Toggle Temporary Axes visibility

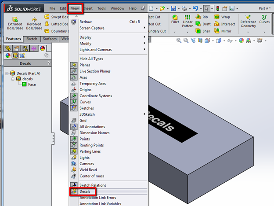click(93, 84)
